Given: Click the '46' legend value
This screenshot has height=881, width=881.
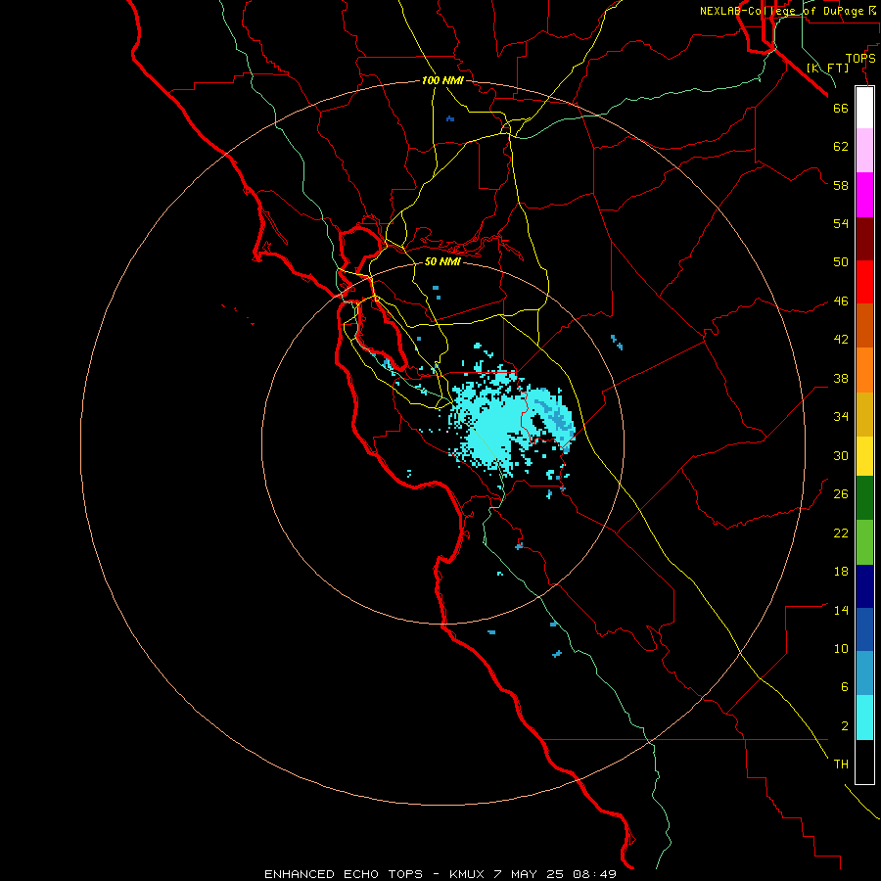Looking at the screenshot, I should (x=841, y=301).
